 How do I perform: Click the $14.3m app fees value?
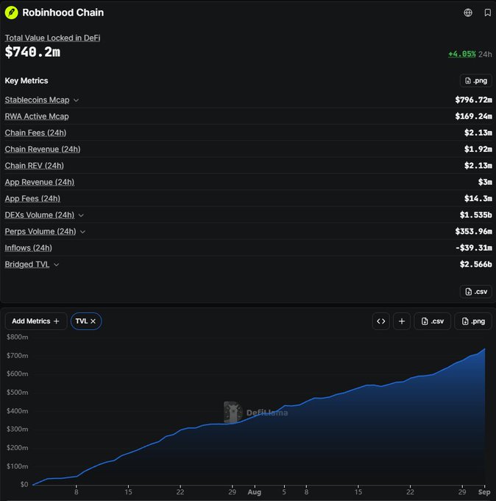(x=478, y=198)
